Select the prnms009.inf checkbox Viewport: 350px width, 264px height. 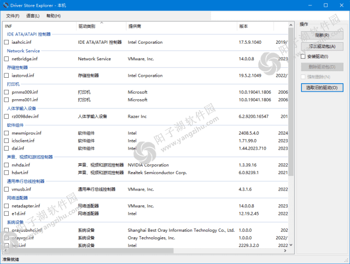7,92
